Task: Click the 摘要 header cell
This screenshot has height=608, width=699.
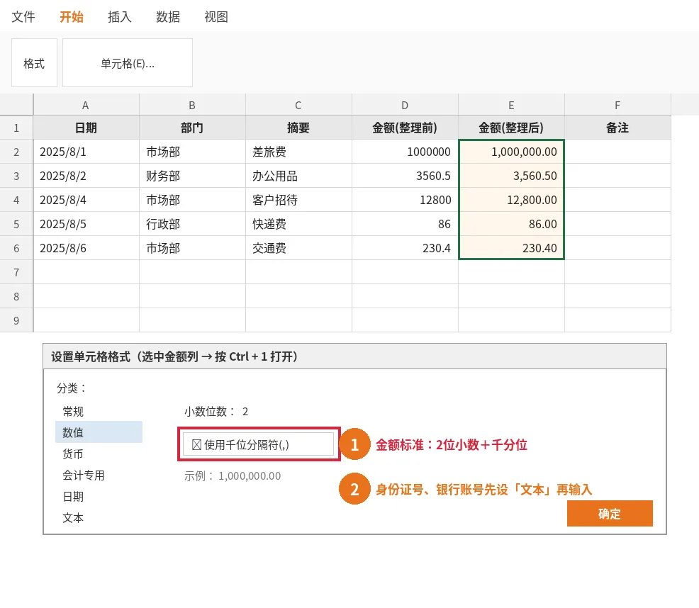Action: (x=298, y=128)
